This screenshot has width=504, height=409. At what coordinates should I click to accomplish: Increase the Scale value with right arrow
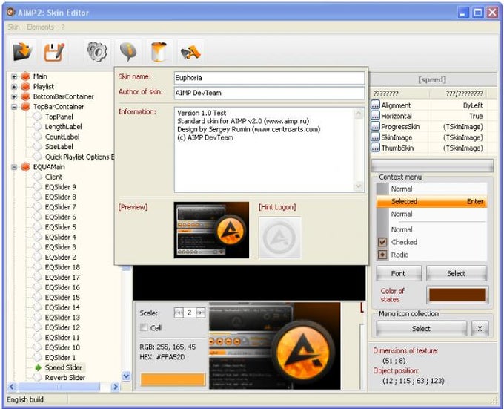[200, 313]
